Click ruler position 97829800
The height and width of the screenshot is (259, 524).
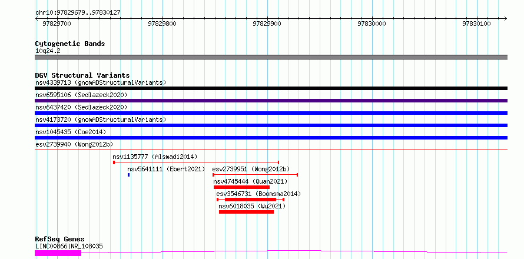[x=162, y=24]
